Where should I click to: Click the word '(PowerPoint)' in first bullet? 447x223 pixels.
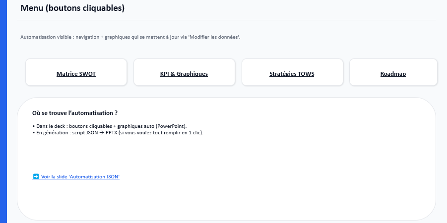[171, 126]
